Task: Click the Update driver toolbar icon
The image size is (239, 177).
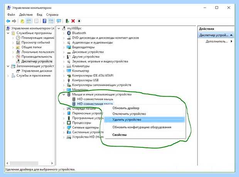Action: pyautogui.click(x=67, y=21)
